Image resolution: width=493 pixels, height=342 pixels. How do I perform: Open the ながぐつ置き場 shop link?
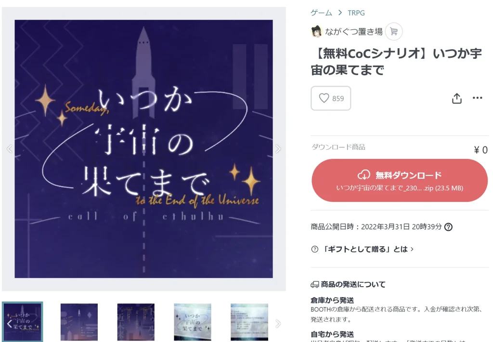pos(354,31)
